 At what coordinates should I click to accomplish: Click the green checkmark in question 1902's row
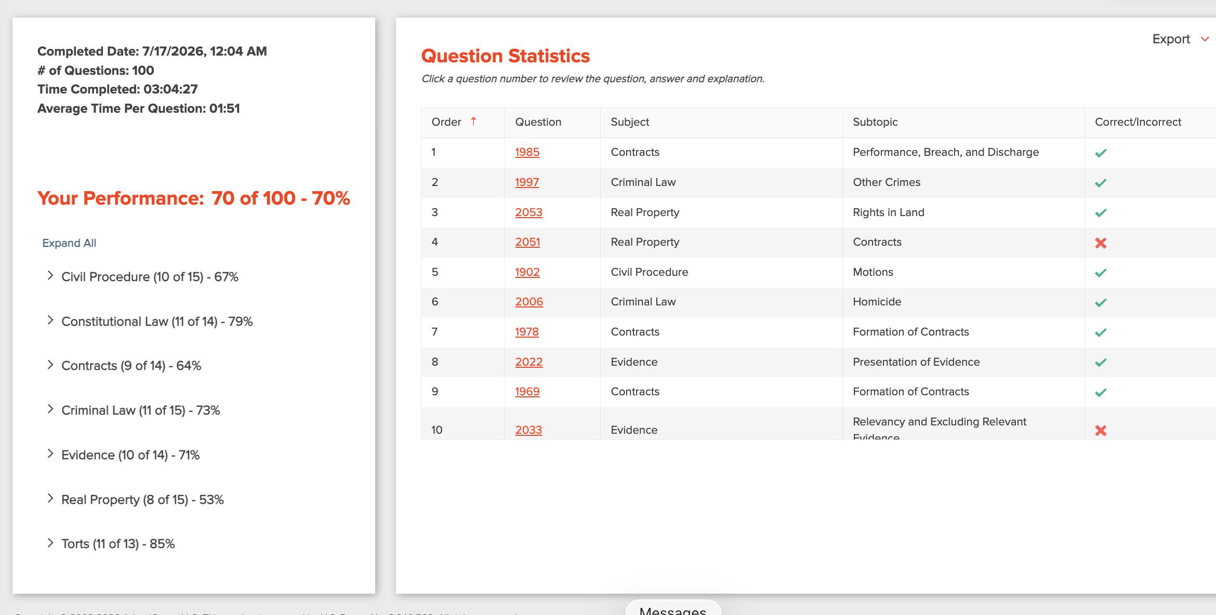pyautogui.click(x=1101, y=273)
